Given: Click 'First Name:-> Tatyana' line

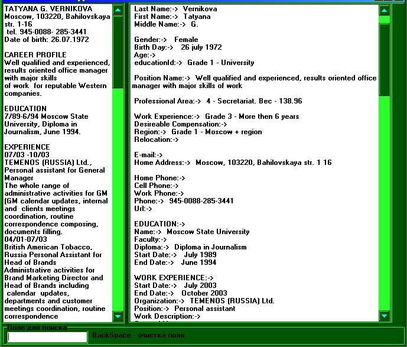Looking at the screenshot, I should (172, 17).
